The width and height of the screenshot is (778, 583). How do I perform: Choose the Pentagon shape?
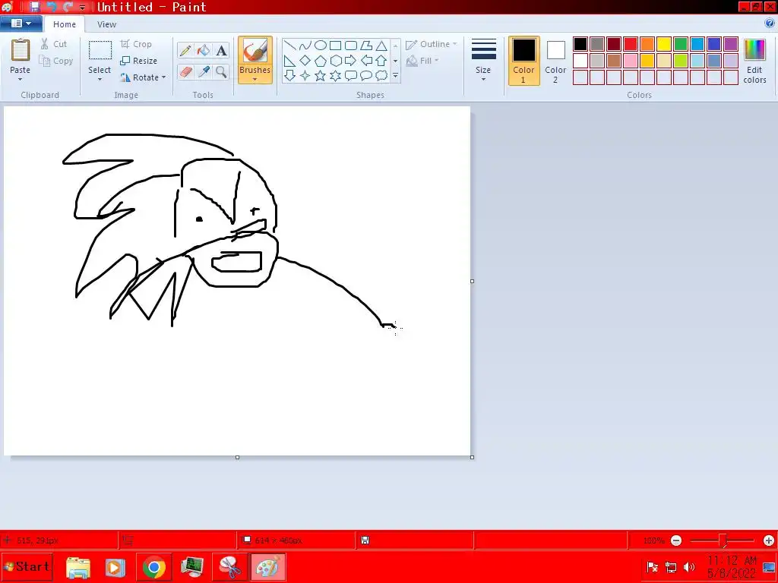pyautogui.click(x=321, y=61)
